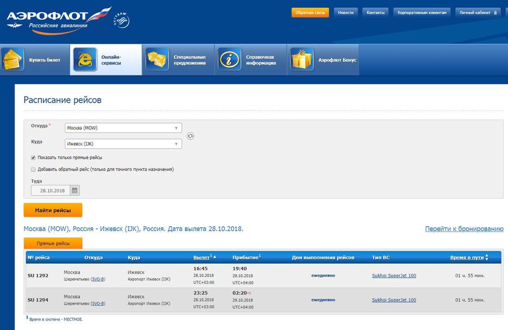Enable 'Добавить обратный рейс' checkbox

33,169
